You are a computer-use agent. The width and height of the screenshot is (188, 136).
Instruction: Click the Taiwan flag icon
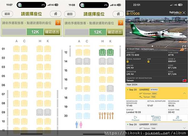click(x=185, y=80)
